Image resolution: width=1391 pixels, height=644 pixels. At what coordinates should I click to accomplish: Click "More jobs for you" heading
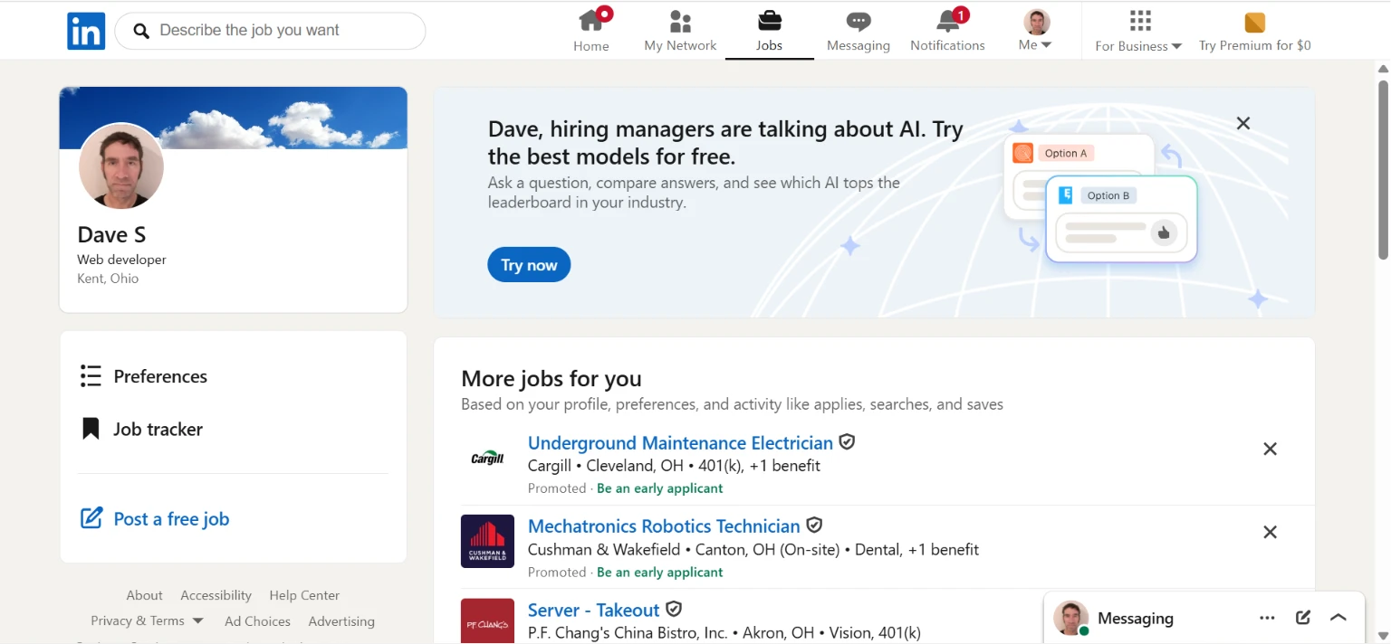click(551, 378)
